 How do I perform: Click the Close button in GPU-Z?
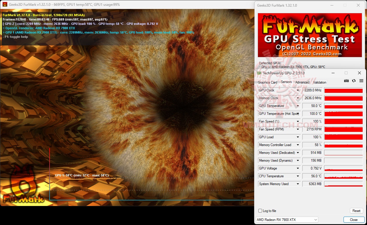[354, 220]
